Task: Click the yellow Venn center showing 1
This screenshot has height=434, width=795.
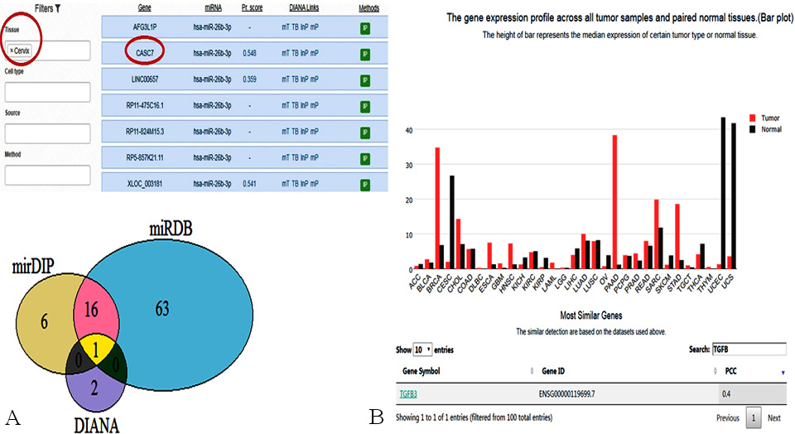Action: (95, 350)
